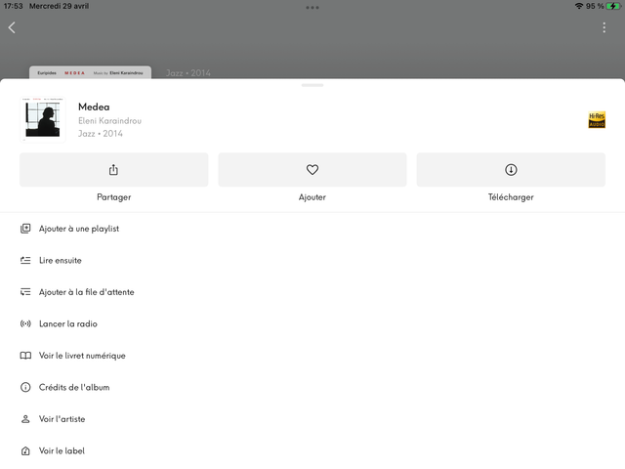The width and height of the screenshot is (625, 469).
Task: Select Ajouter à une playlist
Action: (79, 229)
